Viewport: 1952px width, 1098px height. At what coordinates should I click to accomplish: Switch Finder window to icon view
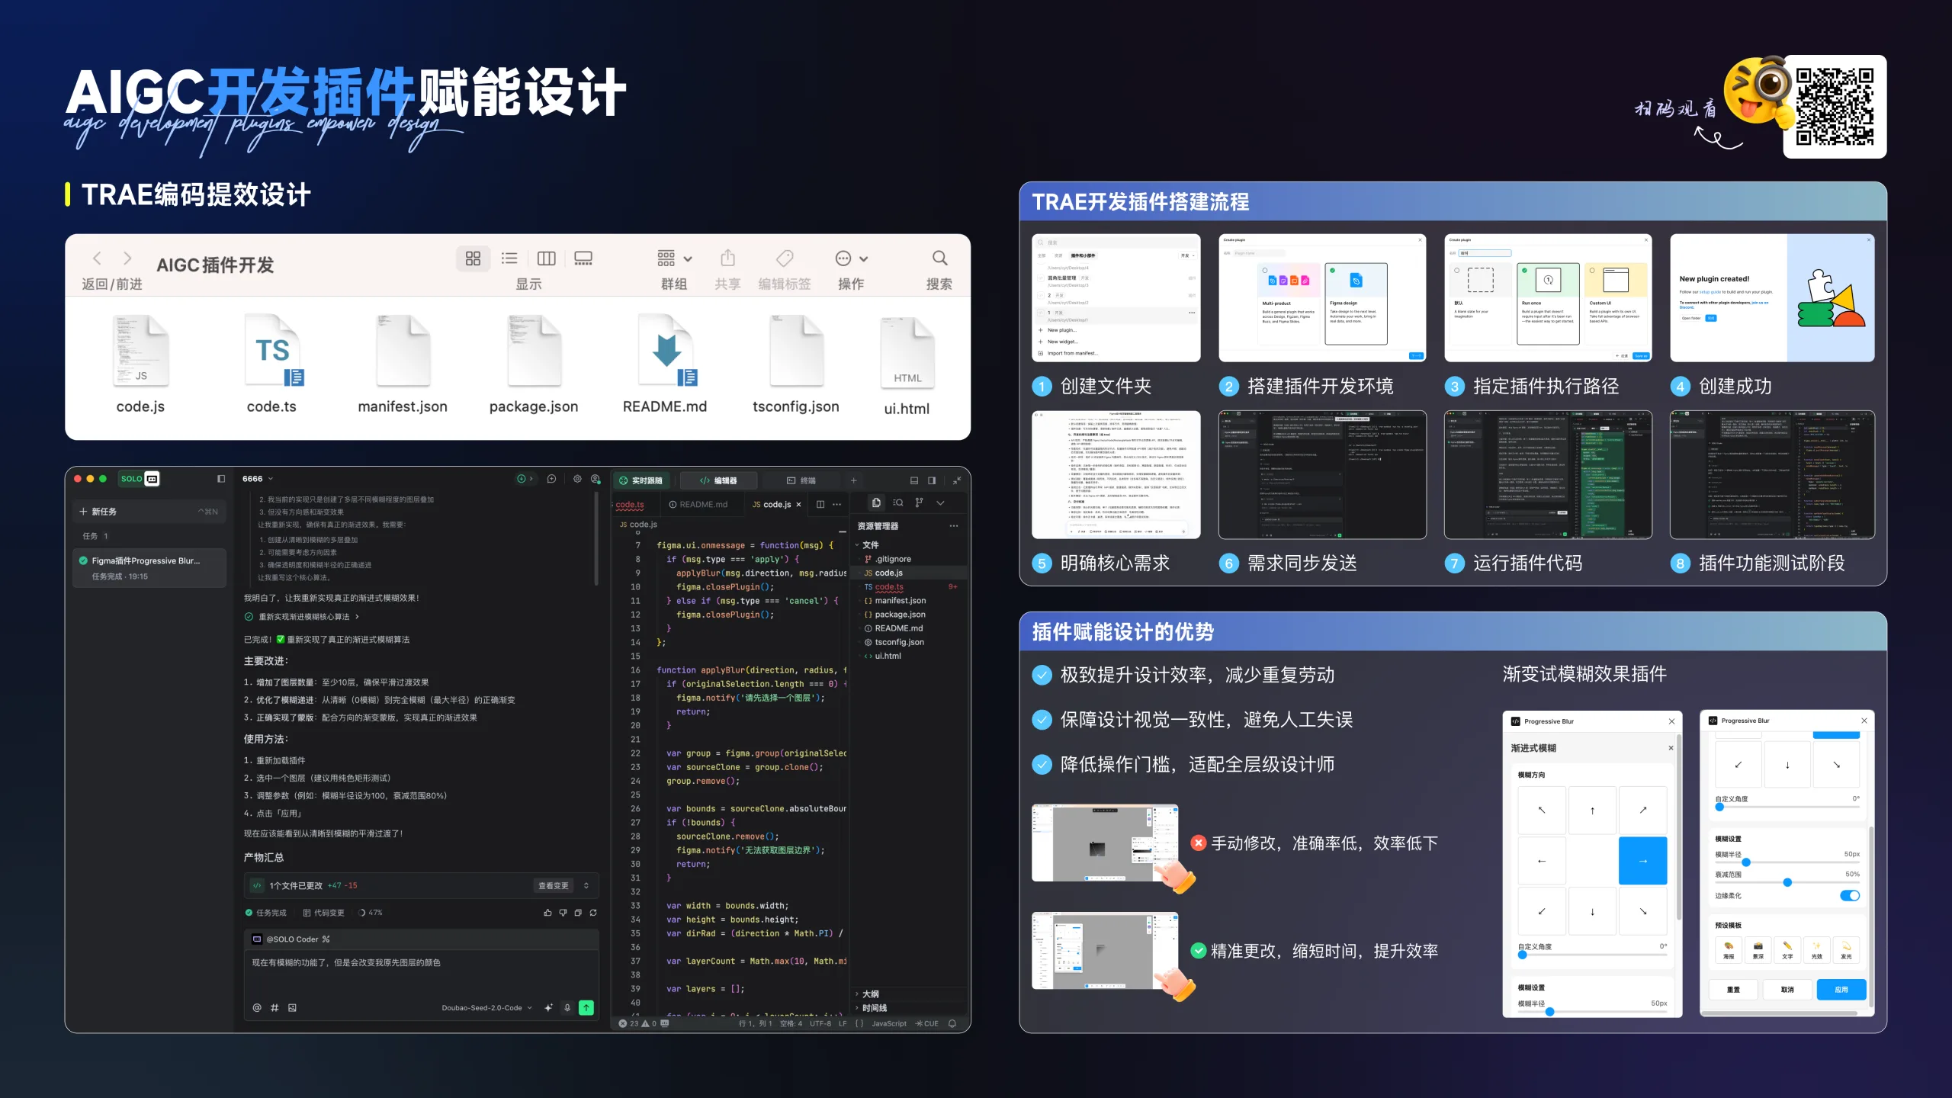[x=473, y=258]
